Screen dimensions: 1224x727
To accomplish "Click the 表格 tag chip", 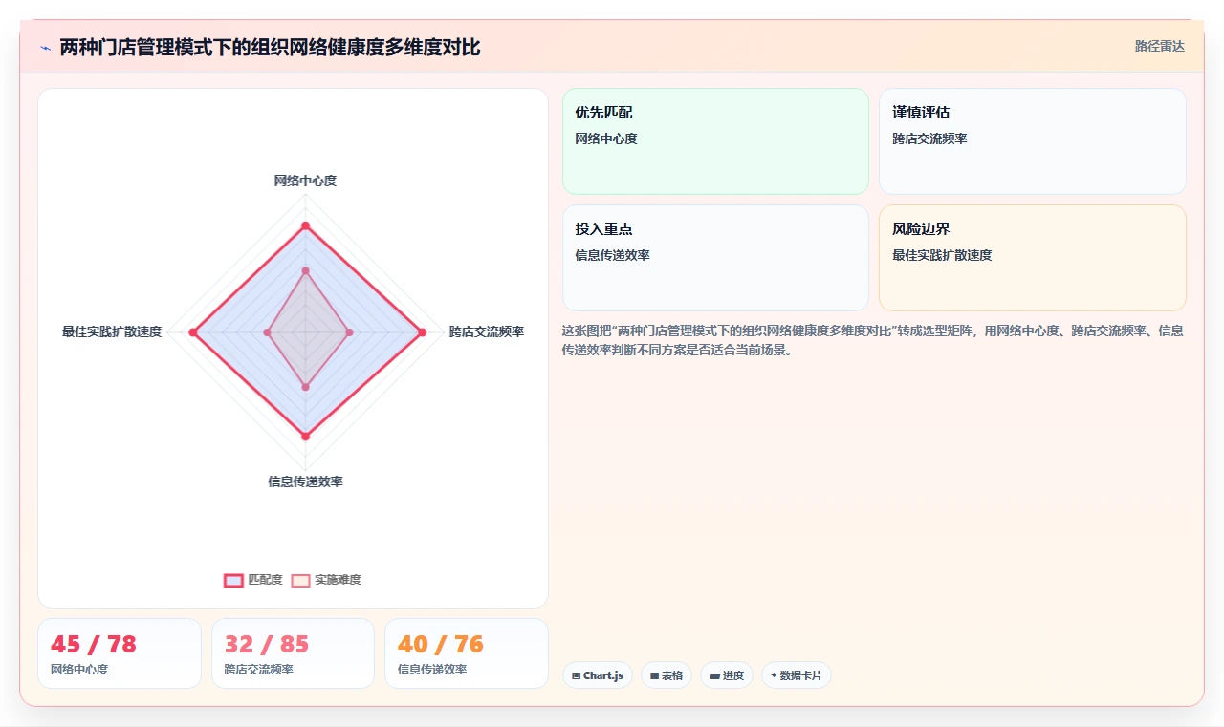I will pos(667,675).
